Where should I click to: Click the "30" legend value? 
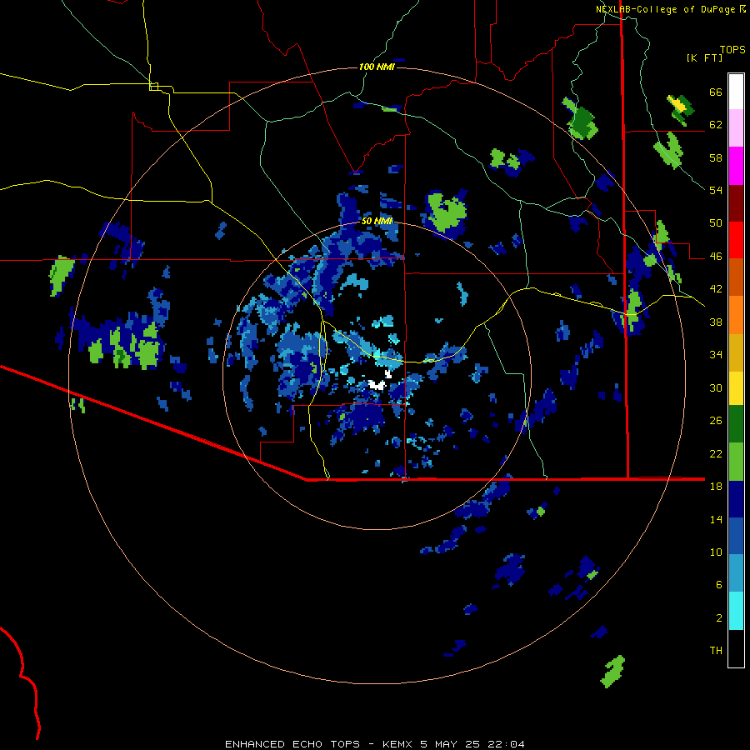coord(716,387)
